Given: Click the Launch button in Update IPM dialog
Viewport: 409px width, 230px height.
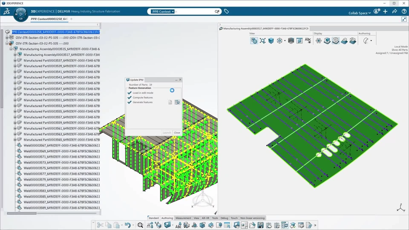Looking at the screenshot, I should point(167,133).
